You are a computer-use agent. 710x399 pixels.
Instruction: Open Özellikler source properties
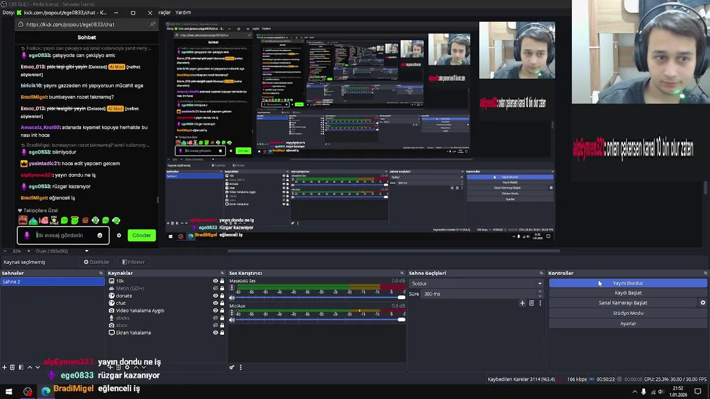97,262
